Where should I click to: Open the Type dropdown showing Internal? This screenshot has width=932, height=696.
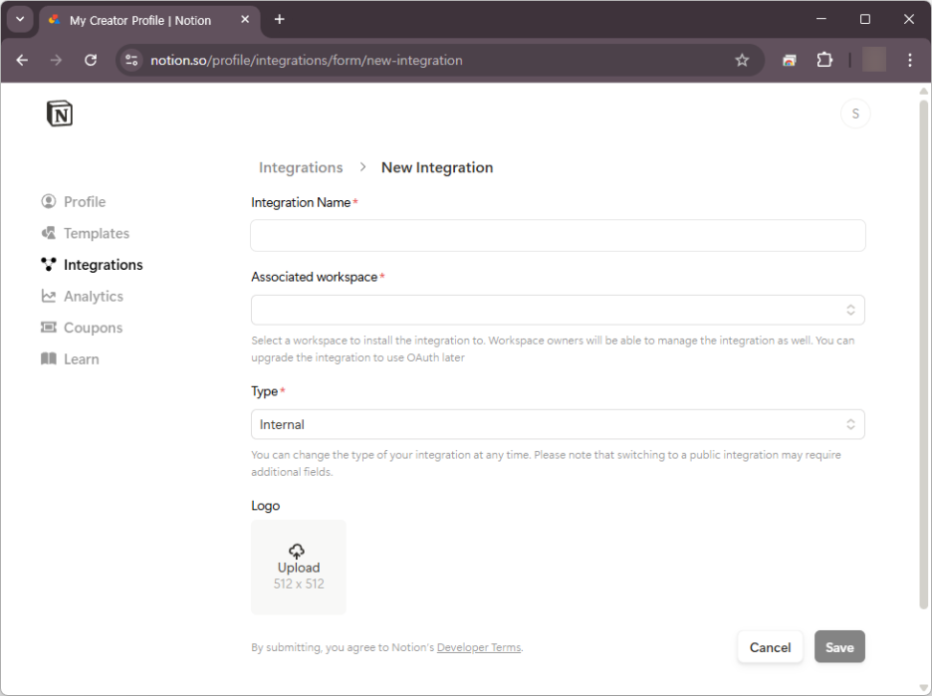558,424
